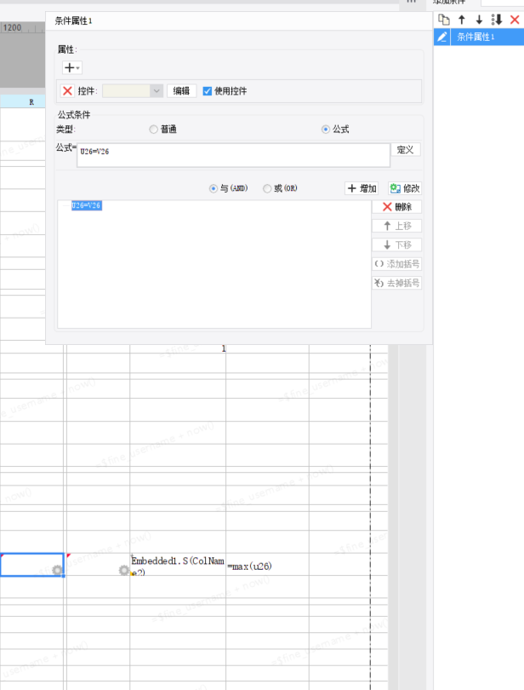
Task: Click the formula input field containing U26=V26
Action: point(233,155)
